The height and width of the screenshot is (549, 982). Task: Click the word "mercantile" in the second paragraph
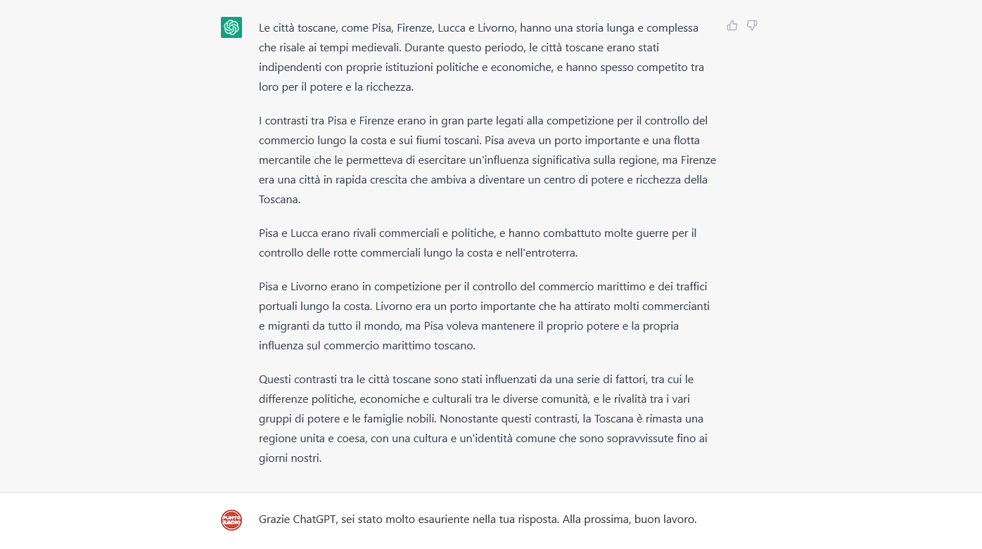tap(286, 160)
